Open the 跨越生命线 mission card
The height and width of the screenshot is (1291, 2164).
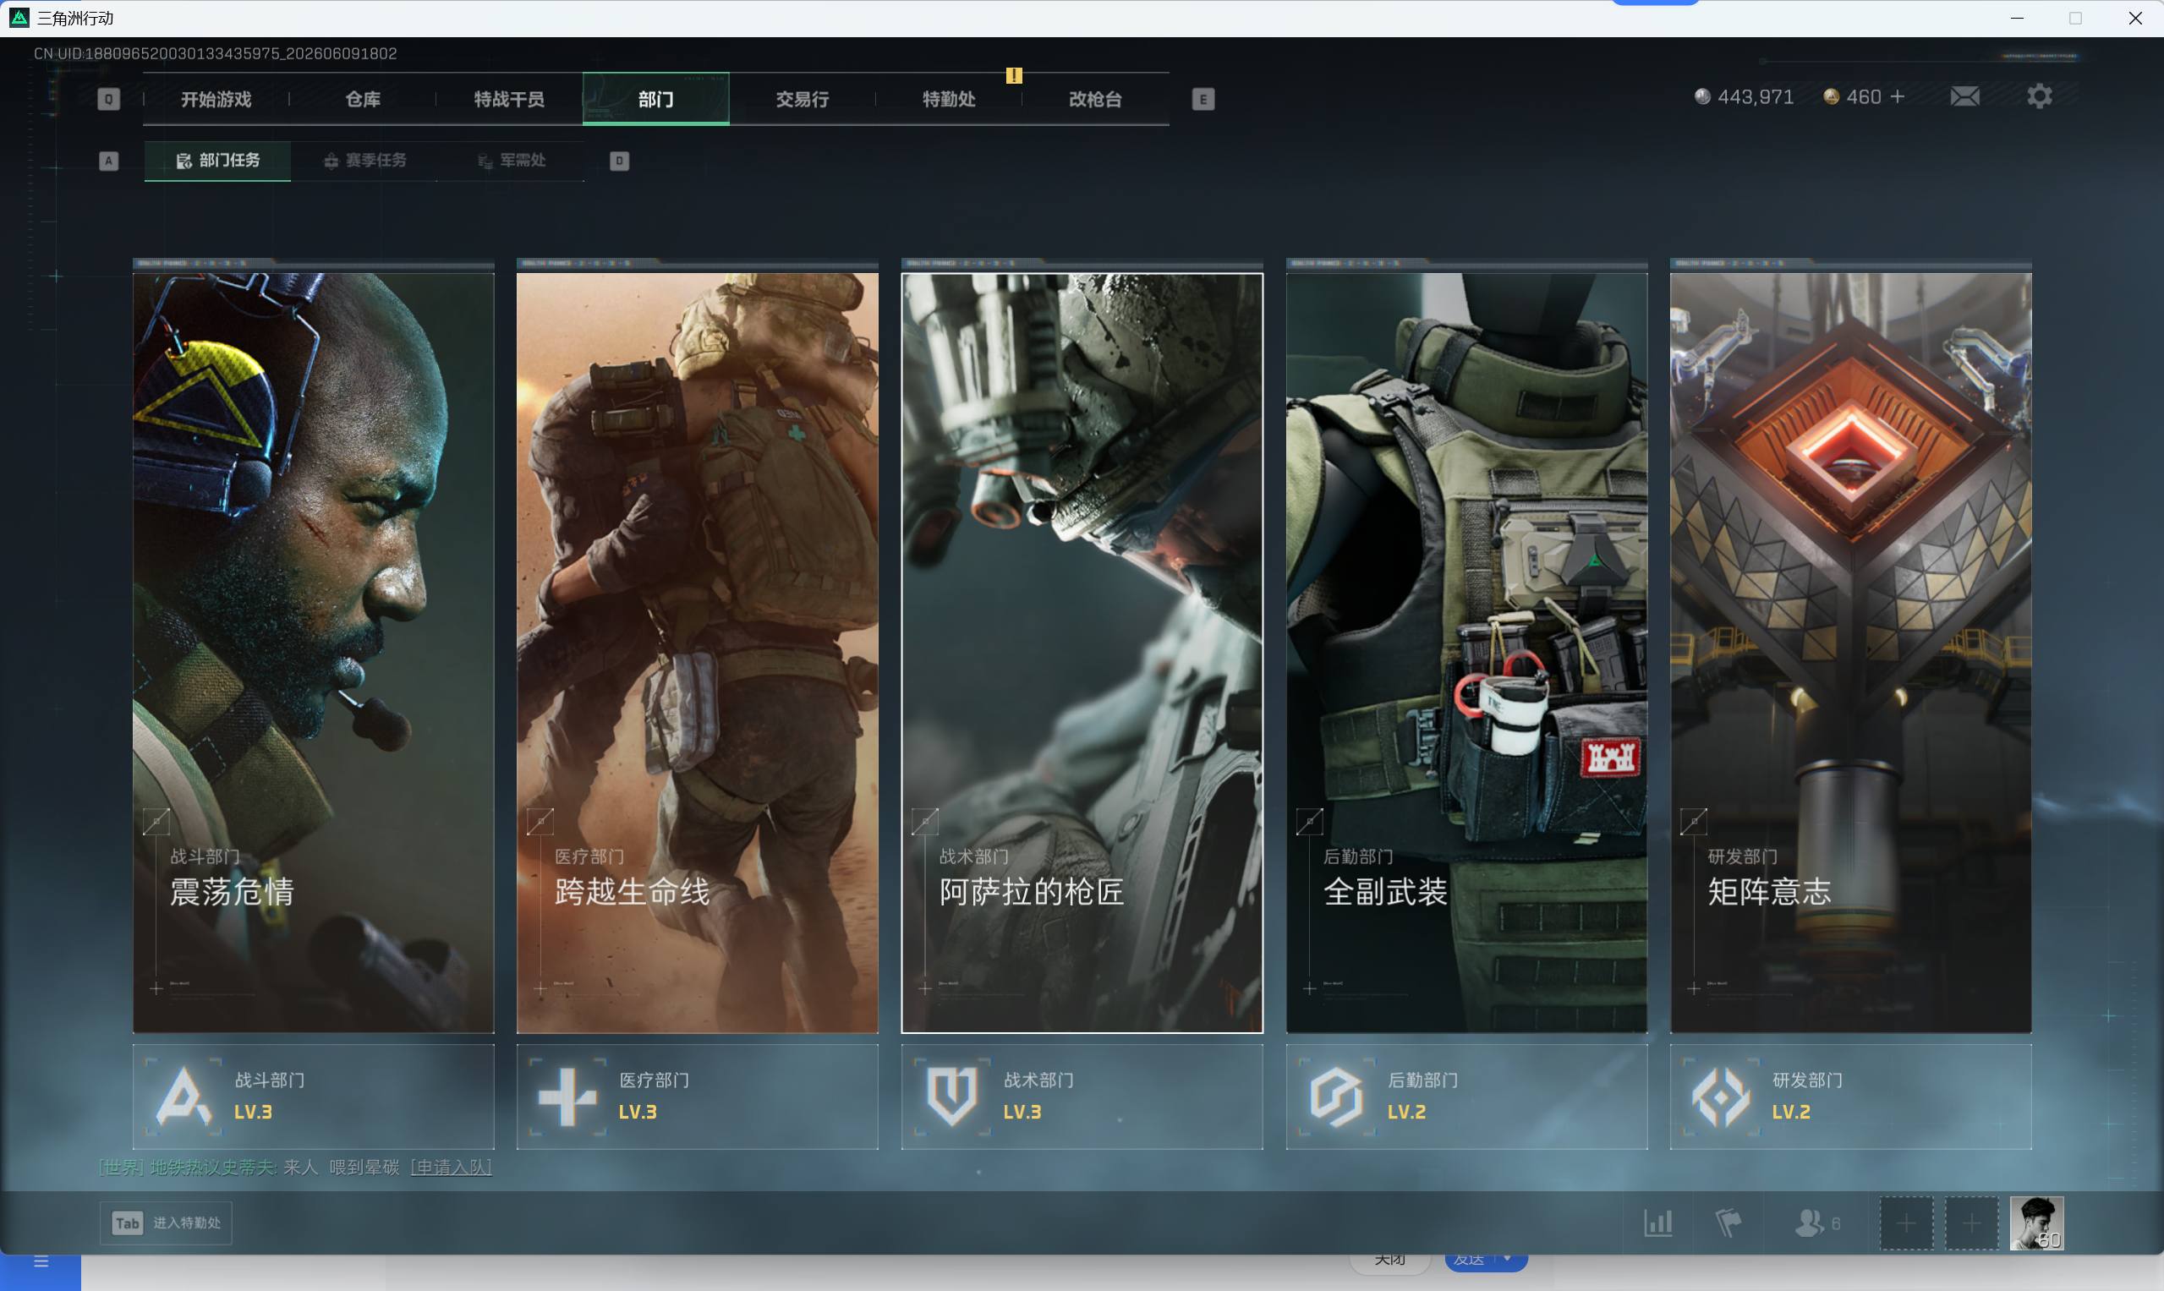698,653
